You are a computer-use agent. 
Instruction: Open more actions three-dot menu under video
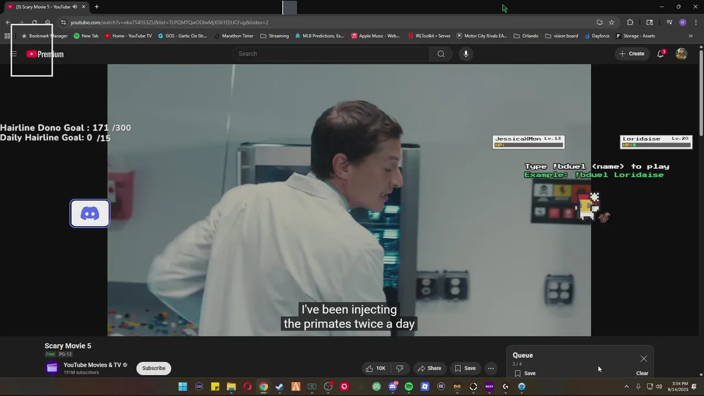point(491,369)
